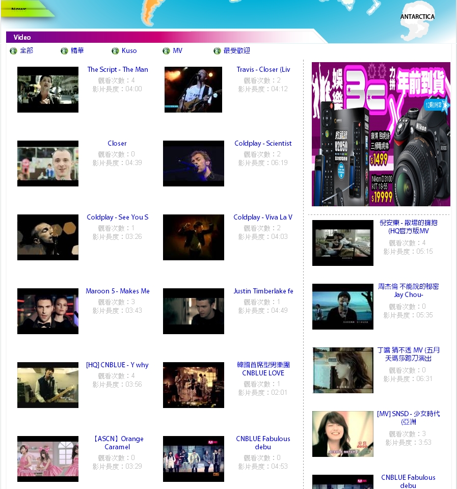
Task: Open The Script - The Man video thumbnail
Action: tap(48, 90)
